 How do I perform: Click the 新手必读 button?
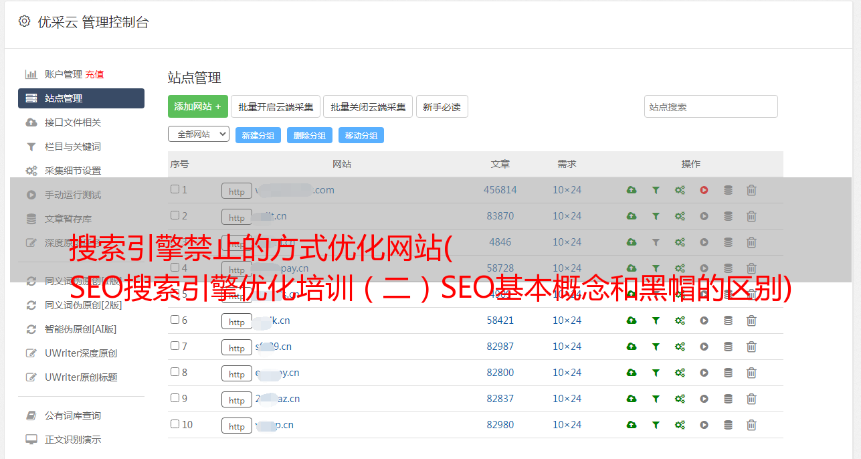(442, 106)
